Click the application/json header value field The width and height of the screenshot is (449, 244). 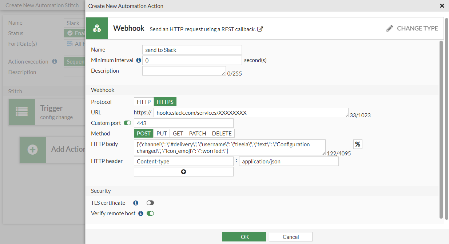[289, 161]
